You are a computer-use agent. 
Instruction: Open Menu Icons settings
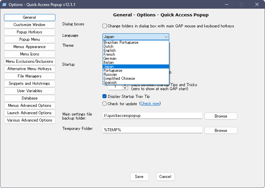point(30,54)
